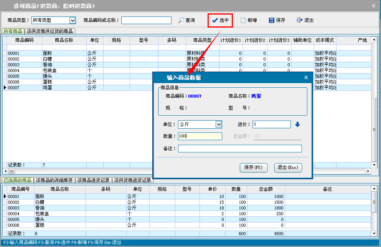Click the upper table vertical scrollbar thumb
381x247 pixels.
tap(374, 129)
